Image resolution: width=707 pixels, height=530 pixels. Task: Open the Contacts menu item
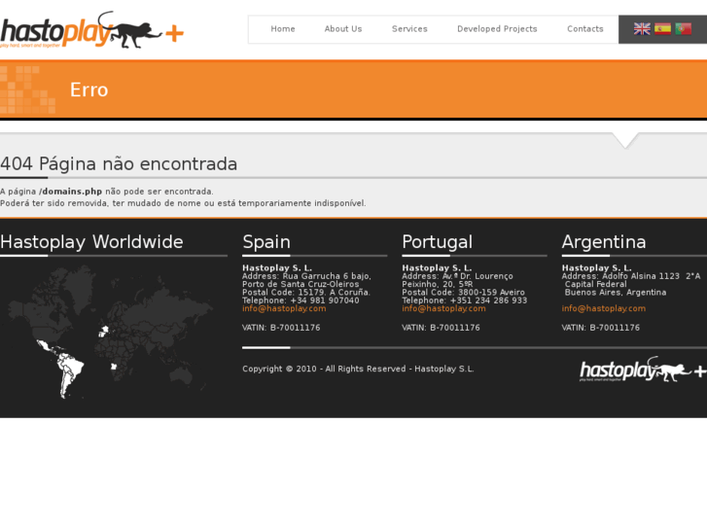[x=584, y=29]
